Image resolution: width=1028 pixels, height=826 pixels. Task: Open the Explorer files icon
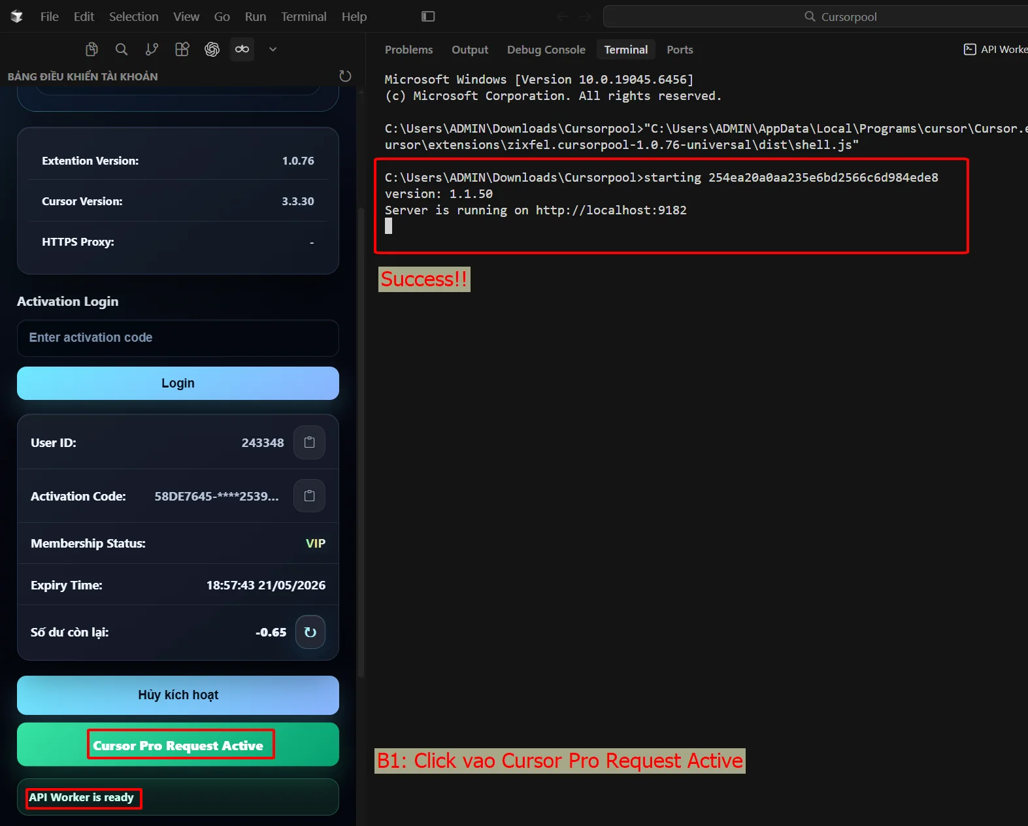[x=91, y=49]
